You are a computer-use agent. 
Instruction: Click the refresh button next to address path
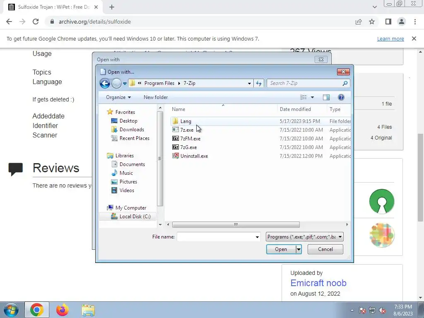pos(259,83)
